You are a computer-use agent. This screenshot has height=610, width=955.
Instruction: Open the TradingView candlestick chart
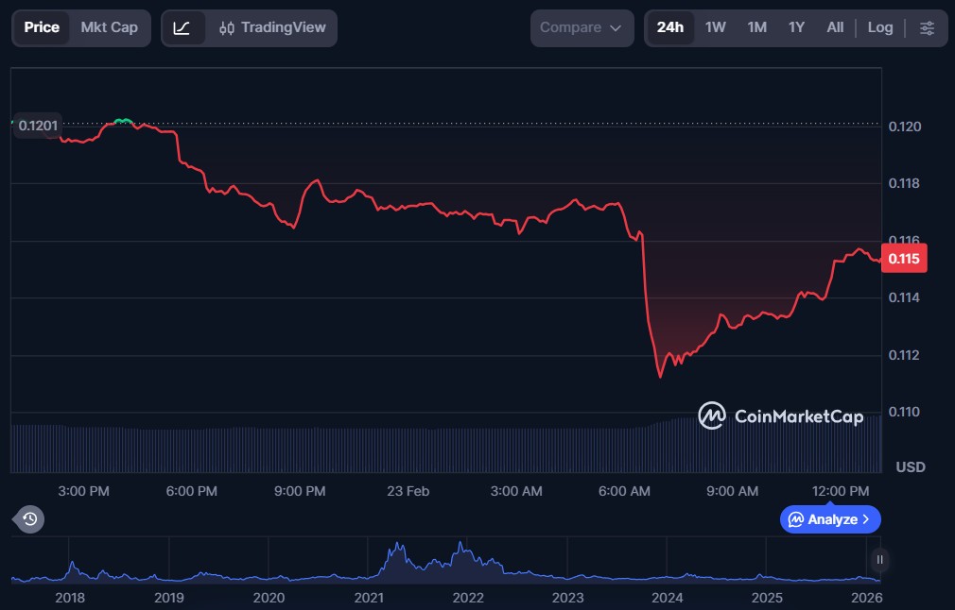(271, 28)
